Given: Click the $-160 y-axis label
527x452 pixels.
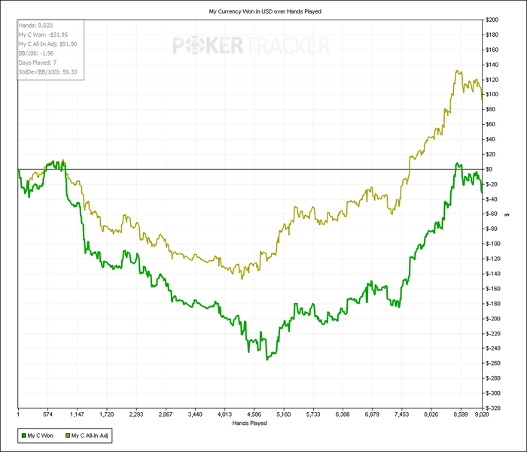Looking at the screenshot, I should (493, 289).
